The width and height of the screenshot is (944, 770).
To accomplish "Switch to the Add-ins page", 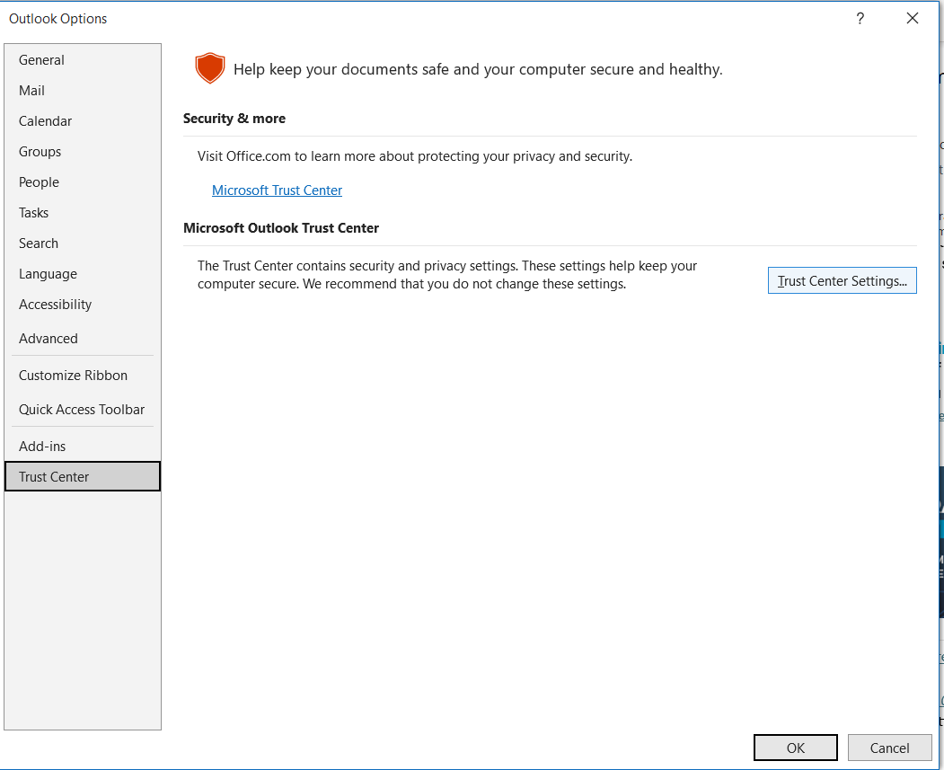I will [x=83, y=447].
